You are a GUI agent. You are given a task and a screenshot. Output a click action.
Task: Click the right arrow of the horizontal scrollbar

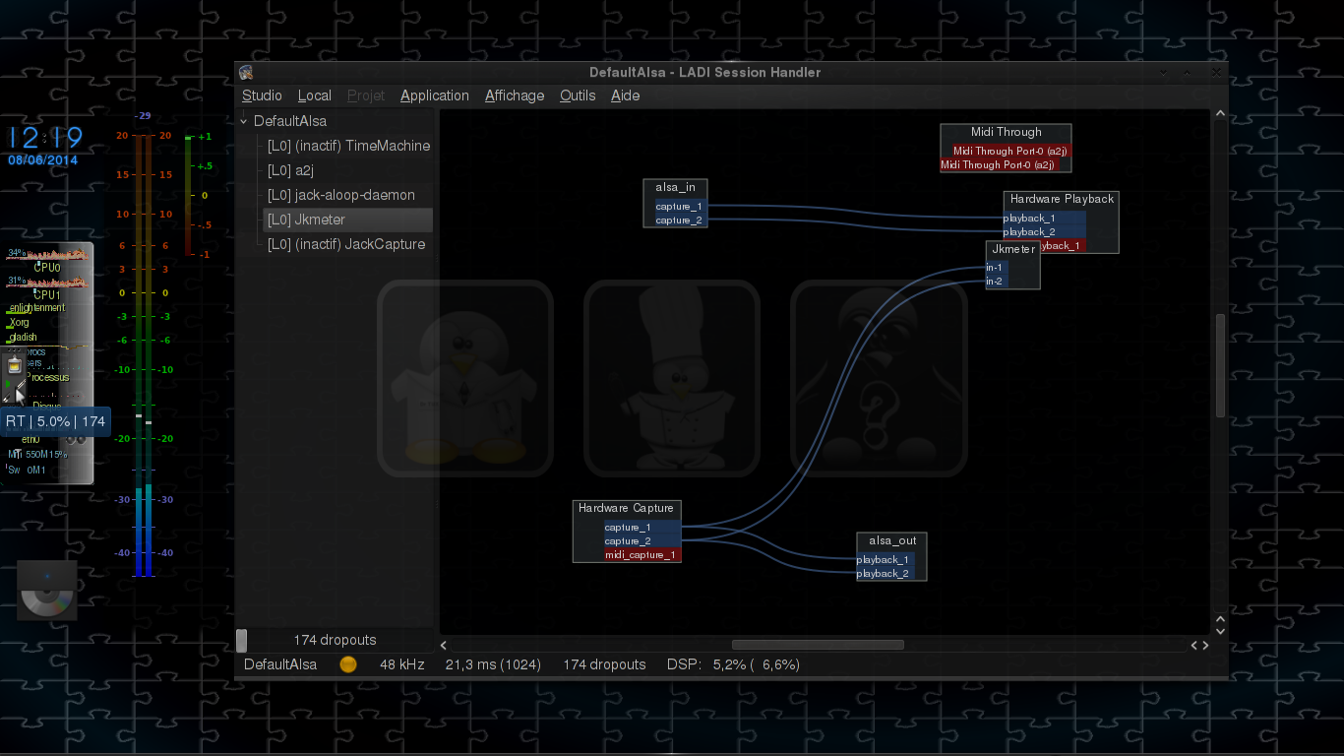click(x=1205, y=646)
